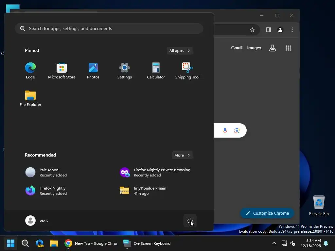The height and width of the screenshot is (251, 335).
Task: Click the Customize Chrome button
Action: point(267,213)
